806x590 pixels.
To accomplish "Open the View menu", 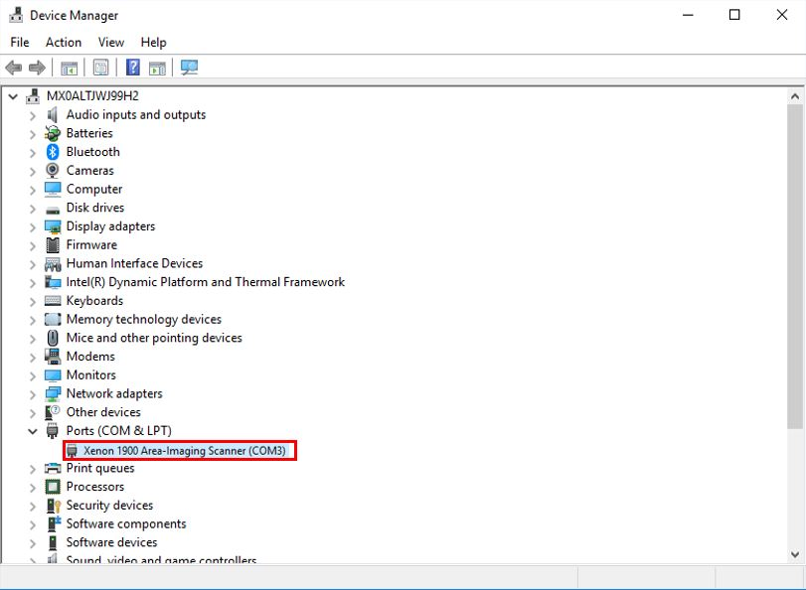I will [x=111, y=42].
